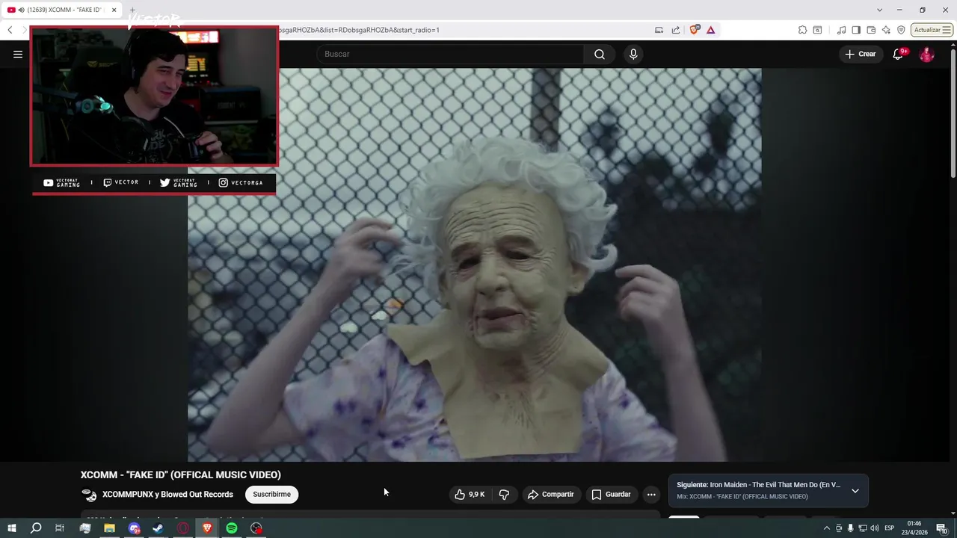Click the video player to pause playback
The height and width of the screenshot is (538, 957).
coord(475,265)
